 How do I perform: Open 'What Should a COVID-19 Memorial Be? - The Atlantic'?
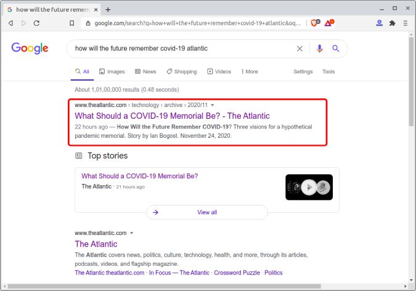coord(172,116)
